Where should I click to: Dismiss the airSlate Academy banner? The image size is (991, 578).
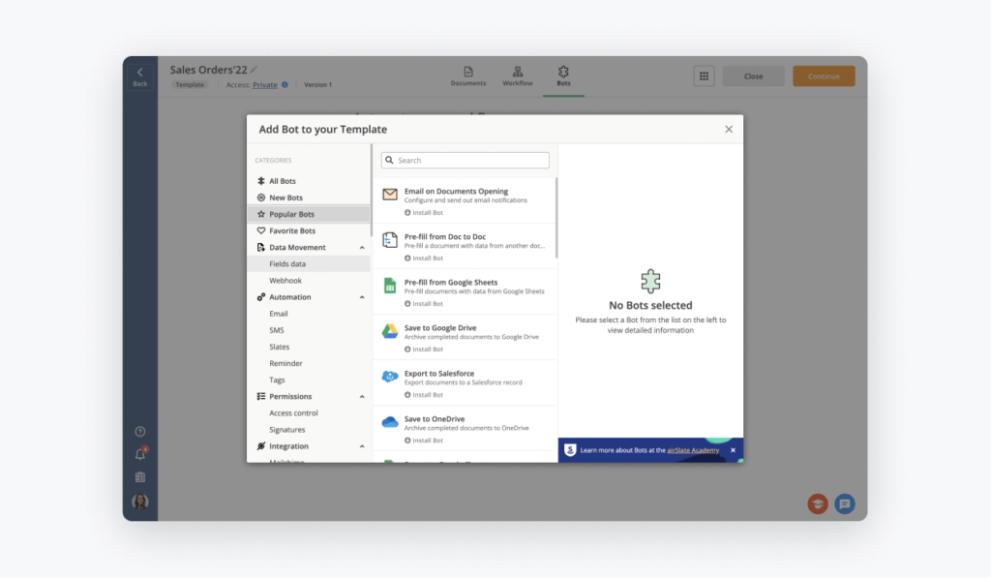pos(733,450)
